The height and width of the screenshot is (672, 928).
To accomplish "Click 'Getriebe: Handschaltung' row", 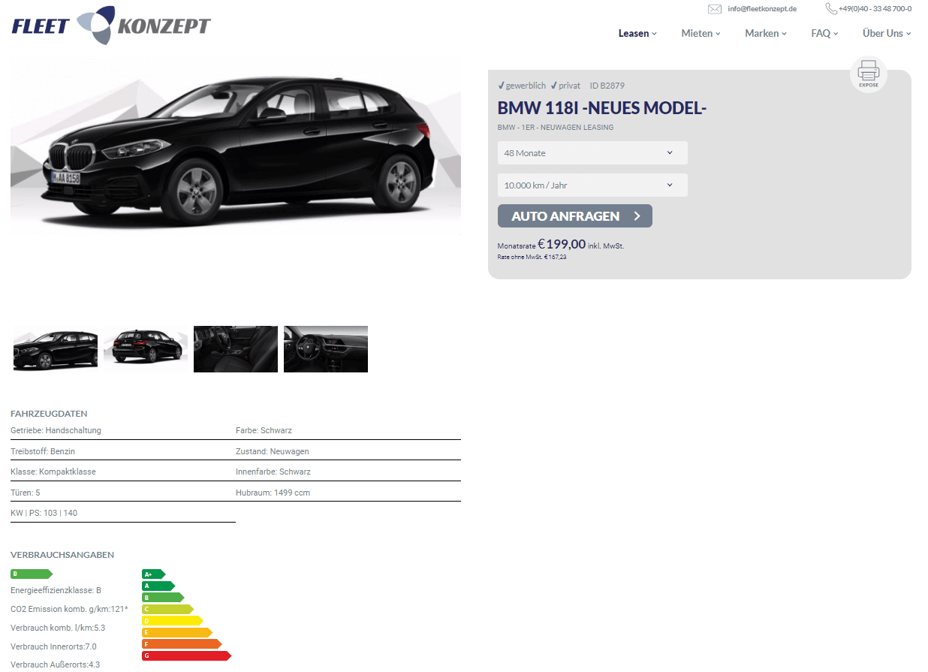I will [123, 431].
